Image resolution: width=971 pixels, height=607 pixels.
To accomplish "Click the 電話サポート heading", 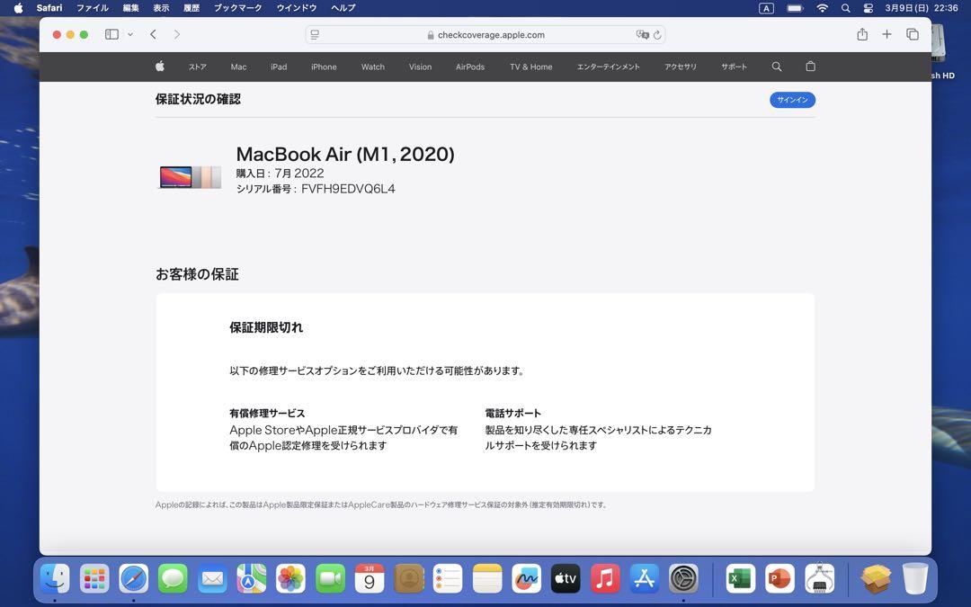I will coord(512,413).
